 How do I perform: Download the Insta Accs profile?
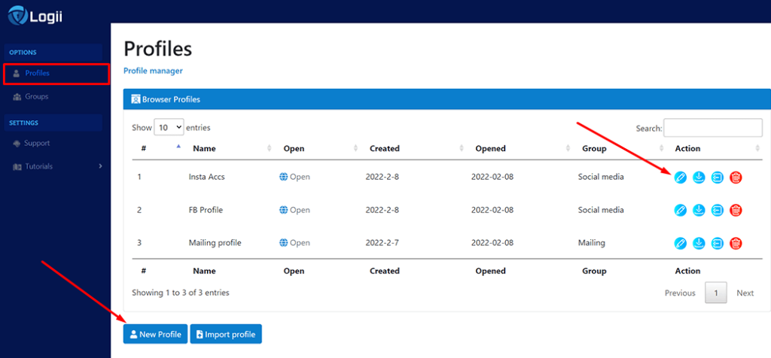(x=699, y=177)
